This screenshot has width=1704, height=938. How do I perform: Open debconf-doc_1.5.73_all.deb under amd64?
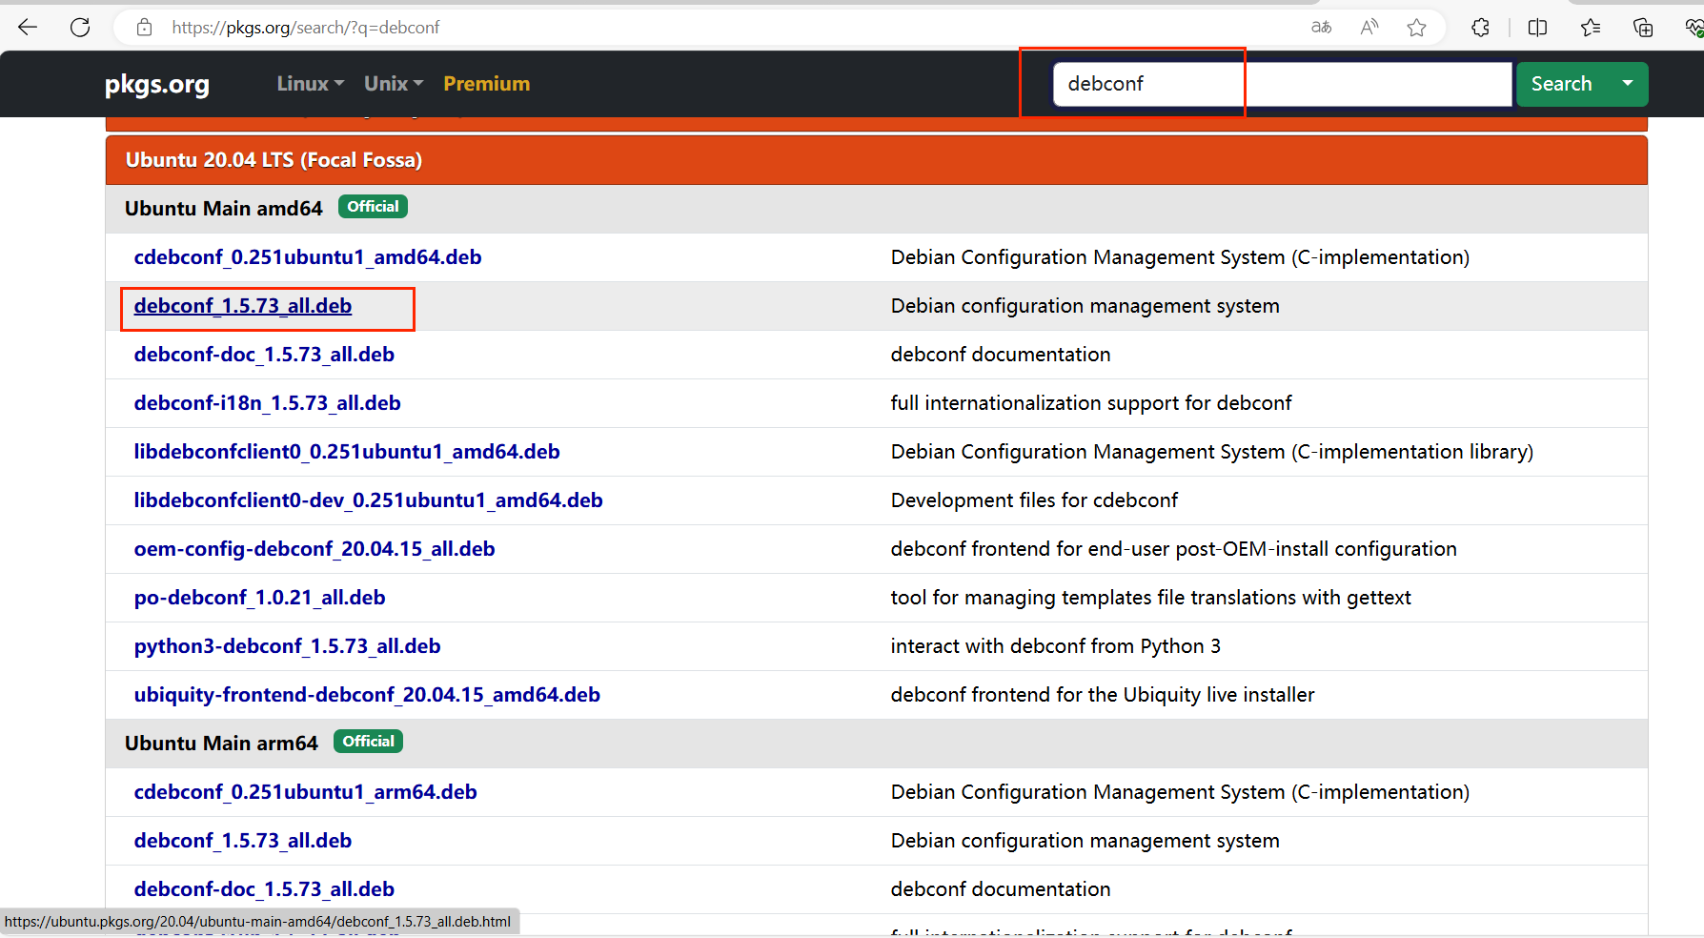click(x=264, y=355)
